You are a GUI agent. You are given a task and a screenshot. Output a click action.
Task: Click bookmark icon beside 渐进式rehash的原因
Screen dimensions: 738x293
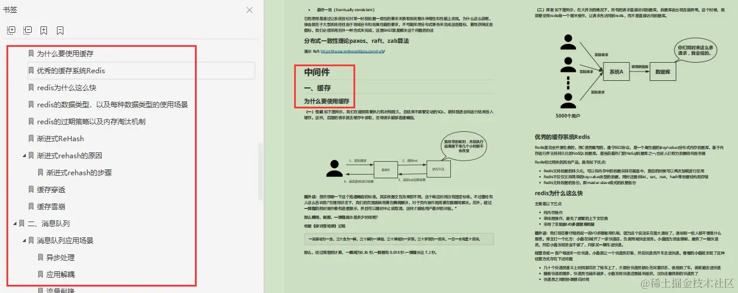coord(31,155)
